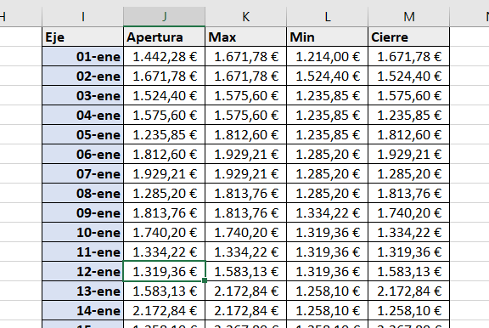Viewport: 489px width, 328px height.
Task: Click the Eje header cell
Action: [x=83, y=37]
